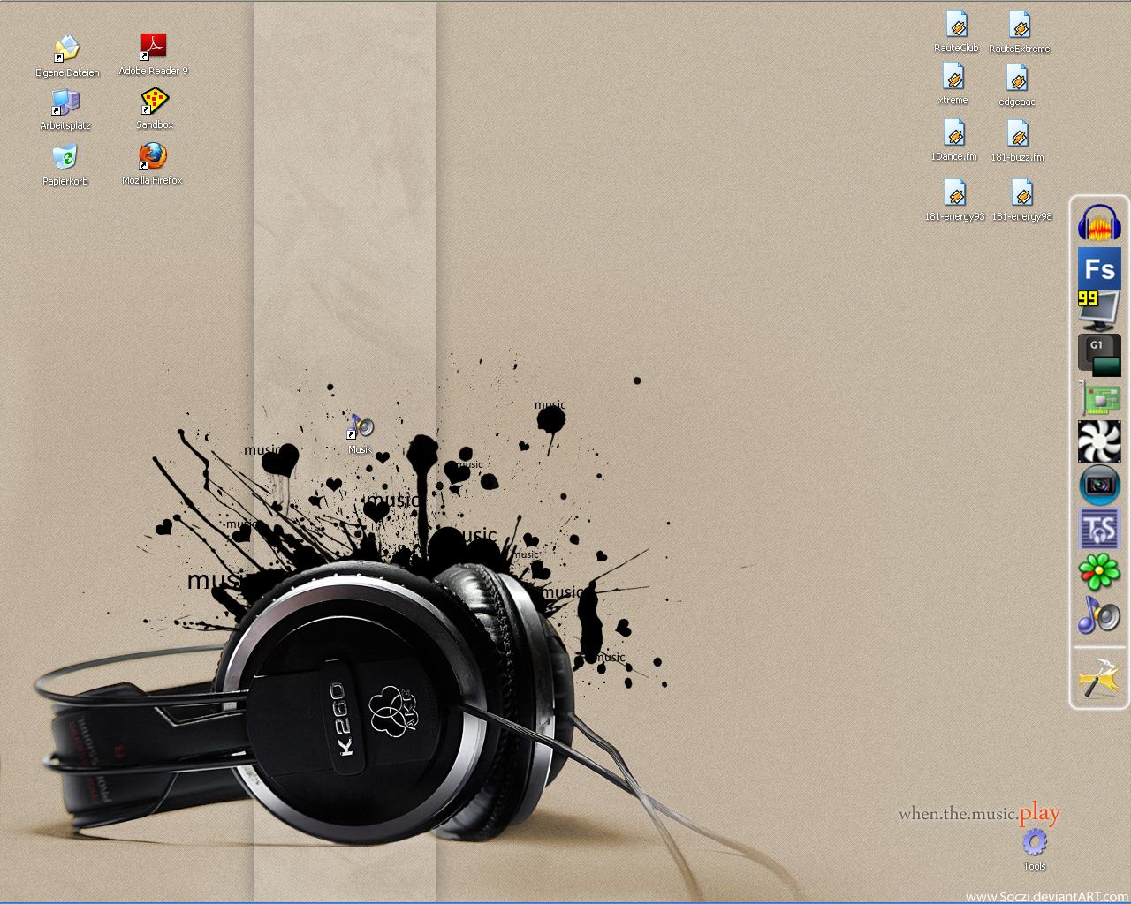
Task: Click the G1 keyboard dock icon
Action: click(x=1099, y=354)
